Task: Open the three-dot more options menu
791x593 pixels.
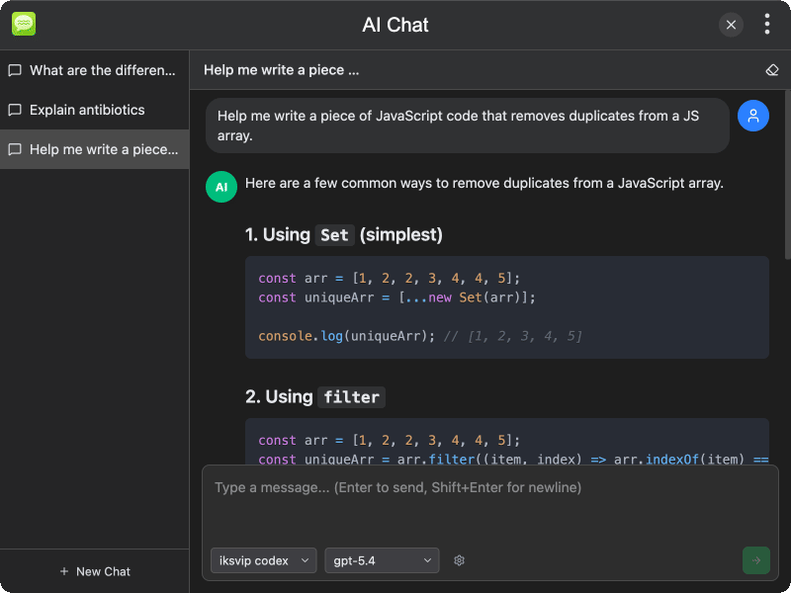Action: (x=767, y=25)
